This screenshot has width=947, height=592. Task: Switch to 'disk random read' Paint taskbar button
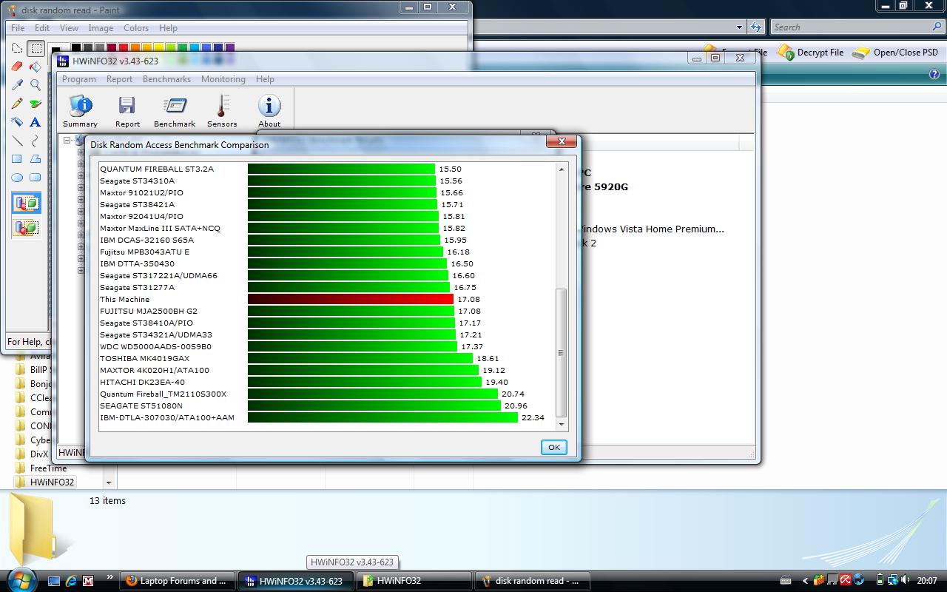[531, 581]
